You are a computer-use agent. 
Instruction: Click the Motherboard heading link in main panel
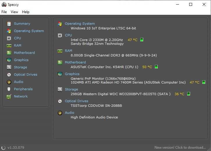point(75,62)
